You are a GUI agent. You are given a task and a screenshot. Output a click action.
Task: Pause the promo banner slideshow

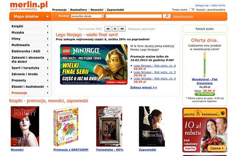pos(115,29)
